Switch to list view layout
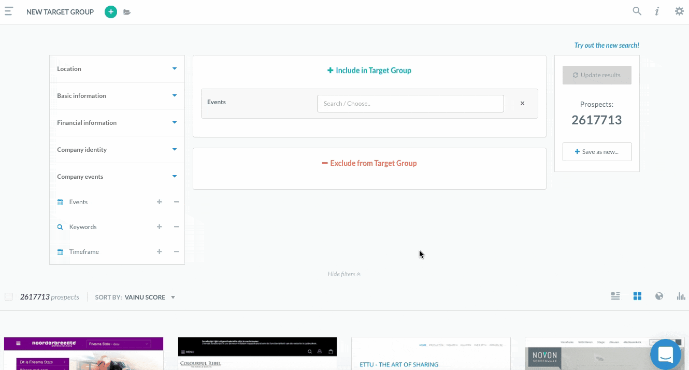 click(615, 296)
